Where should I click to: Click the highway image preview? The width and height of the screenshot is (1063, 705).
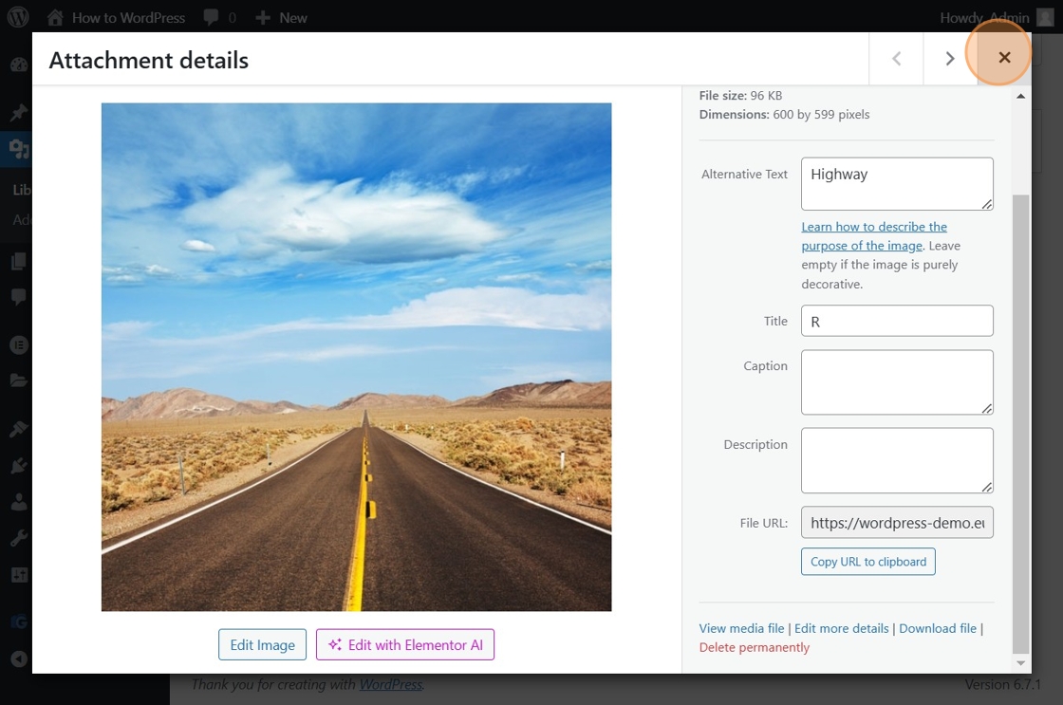tap(357, 358)
